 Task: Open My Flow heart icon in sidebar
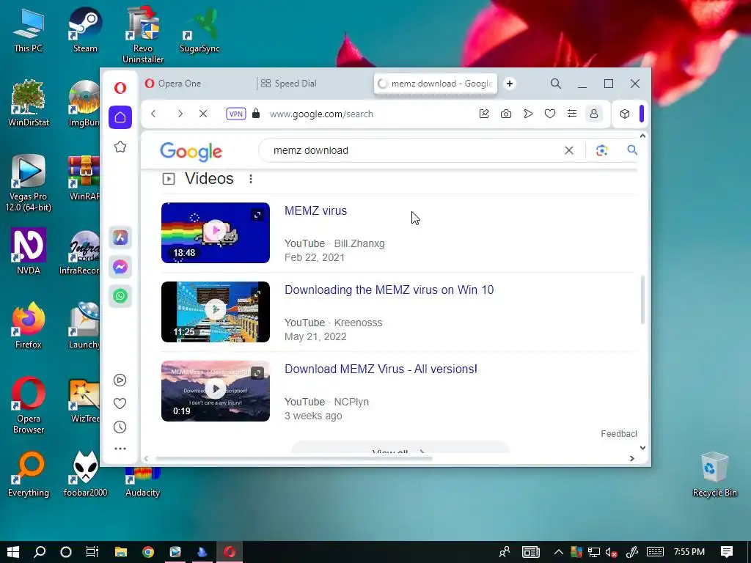tap(120, 404)
